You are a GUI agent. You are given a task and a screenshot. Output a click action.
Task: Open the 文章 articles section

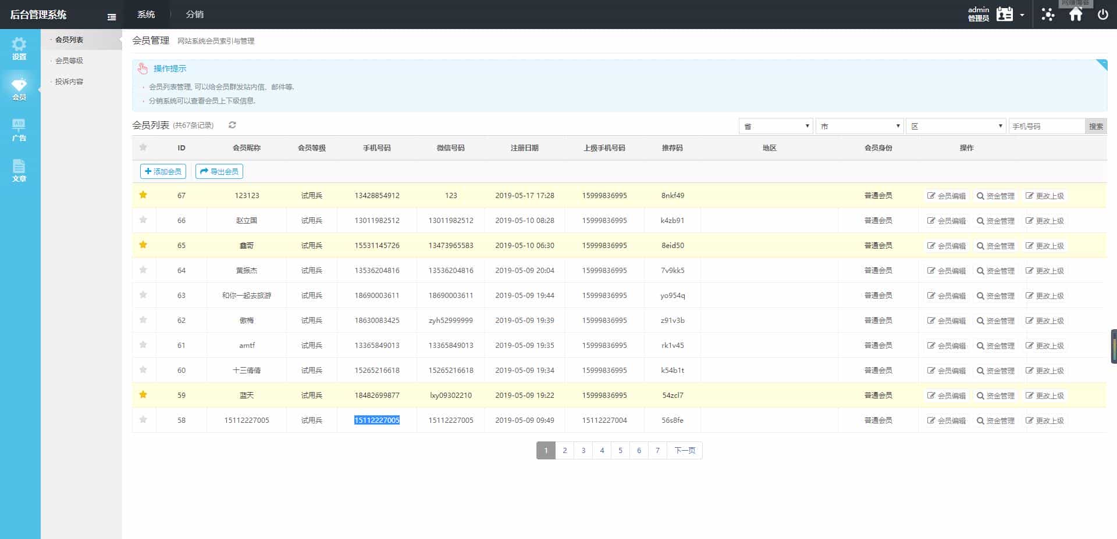[x=19, y=171]
